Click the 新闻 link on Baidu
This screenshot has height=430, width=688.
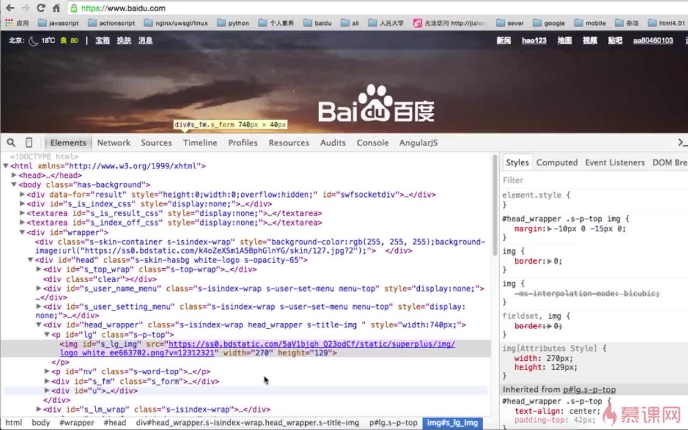coord(504,40)
